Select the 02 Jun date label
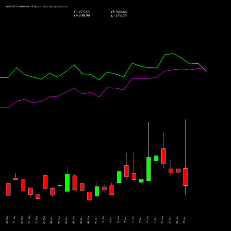Screen dimensions: 231x231 click(x=59, y=220)
